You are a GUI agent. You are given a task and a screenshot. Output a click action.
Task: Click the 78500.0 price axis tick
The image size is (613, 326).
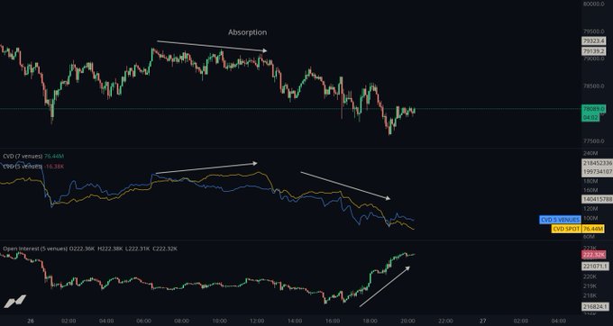(x=593, y=86)
